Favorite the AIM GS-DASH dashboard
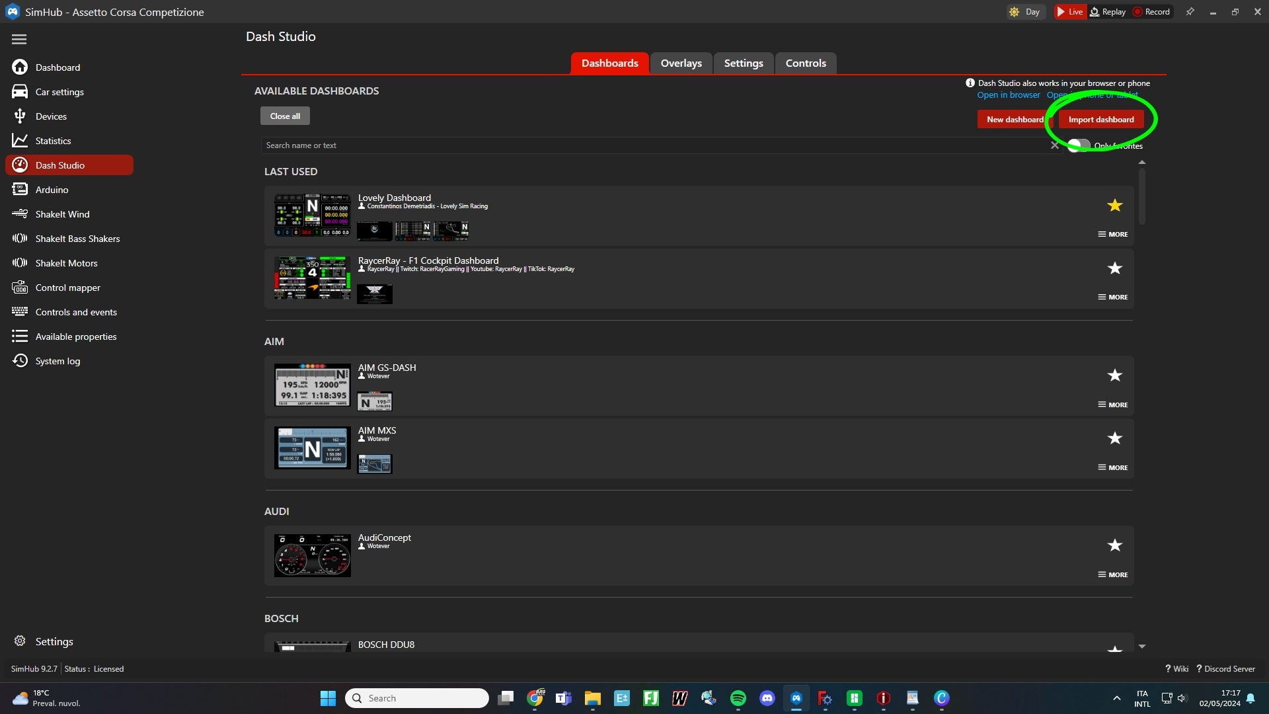Screen dimensions: 1269x714 pos(1115,376)
